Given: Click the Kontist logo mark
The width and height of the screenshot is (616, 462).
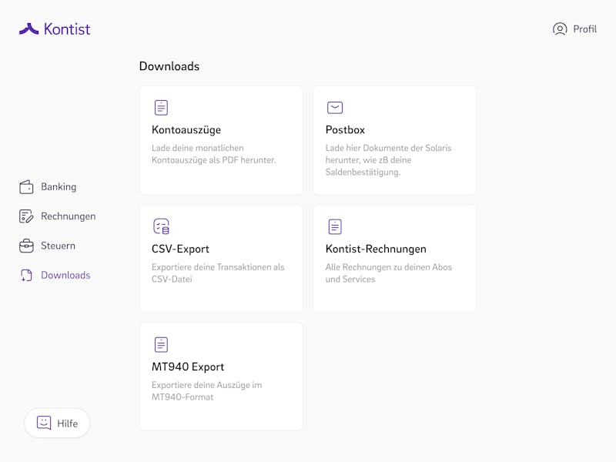Looking at the screenshot, I should pyautogui.click(x=29, y=29).
